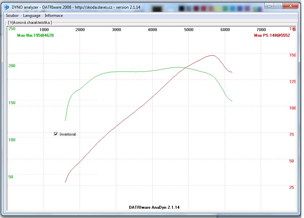Screen dimensions: 304x218
Task: Uncheck the Invertovat checkbox
Action: click(x=56, y=134)
